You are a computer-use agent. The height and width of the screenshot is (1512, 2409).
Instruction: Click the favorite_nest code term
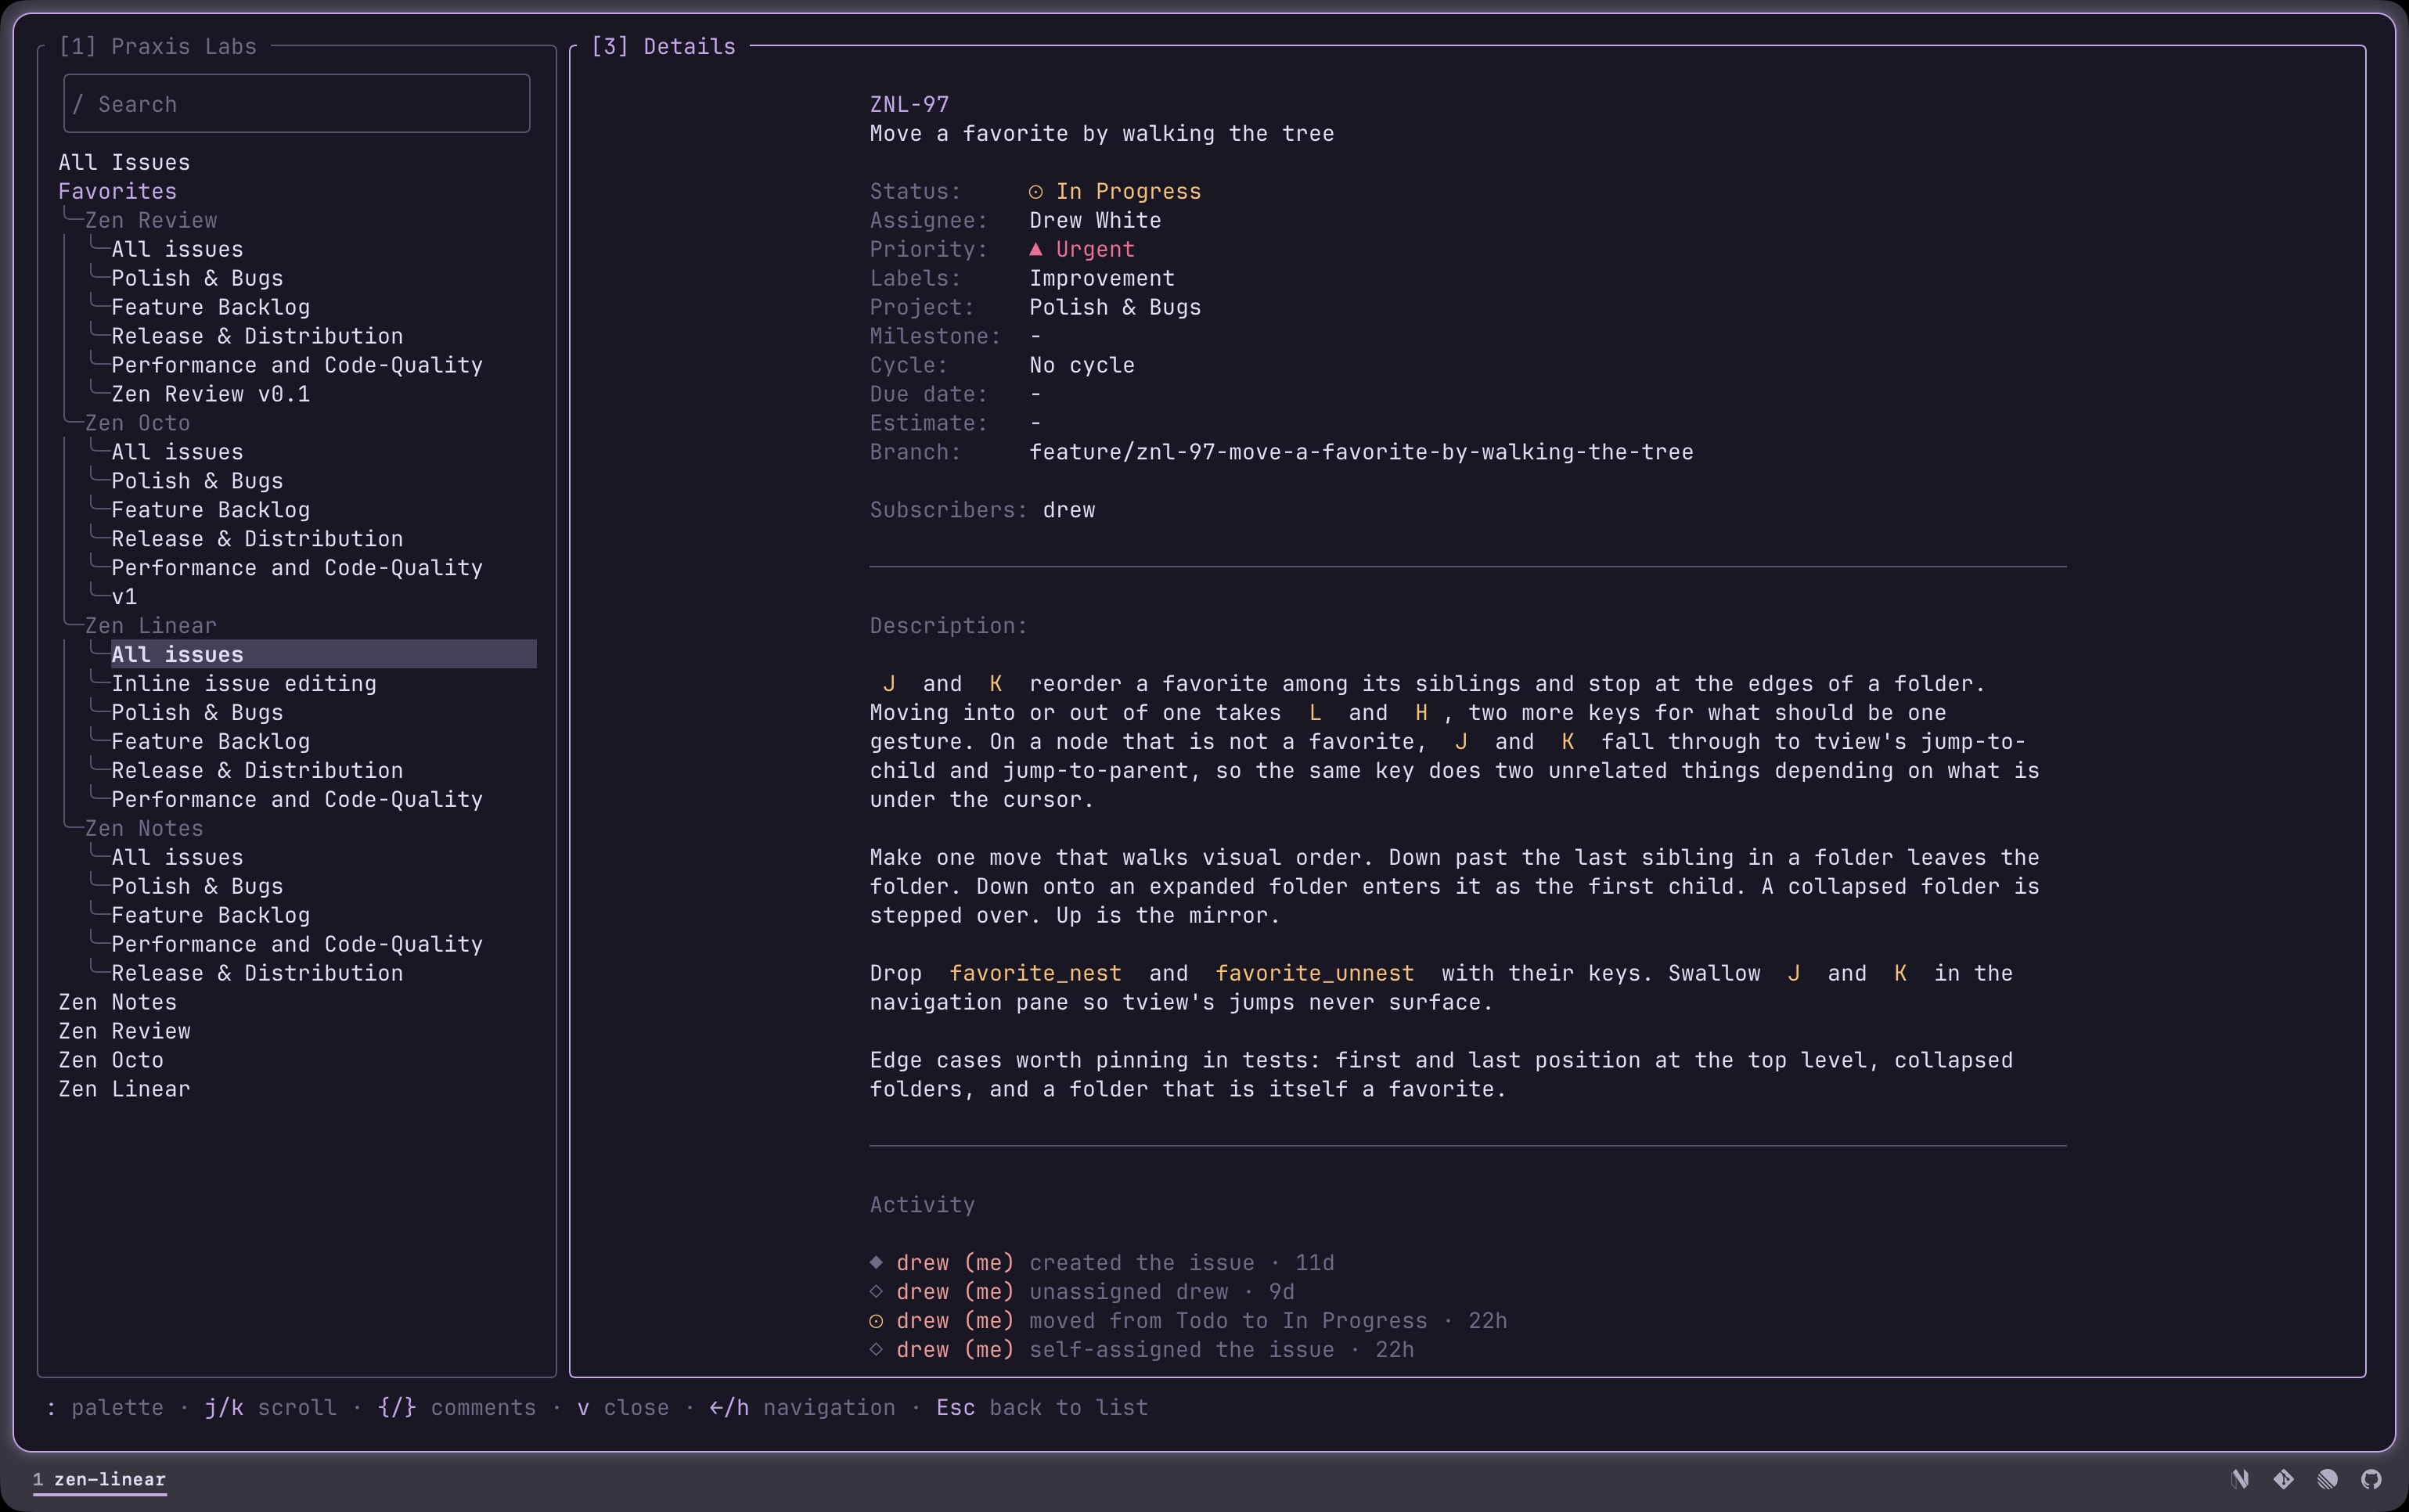[x=1035, y=973]
